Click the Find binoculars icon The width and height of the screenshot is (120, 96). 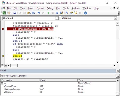point(33,13)
